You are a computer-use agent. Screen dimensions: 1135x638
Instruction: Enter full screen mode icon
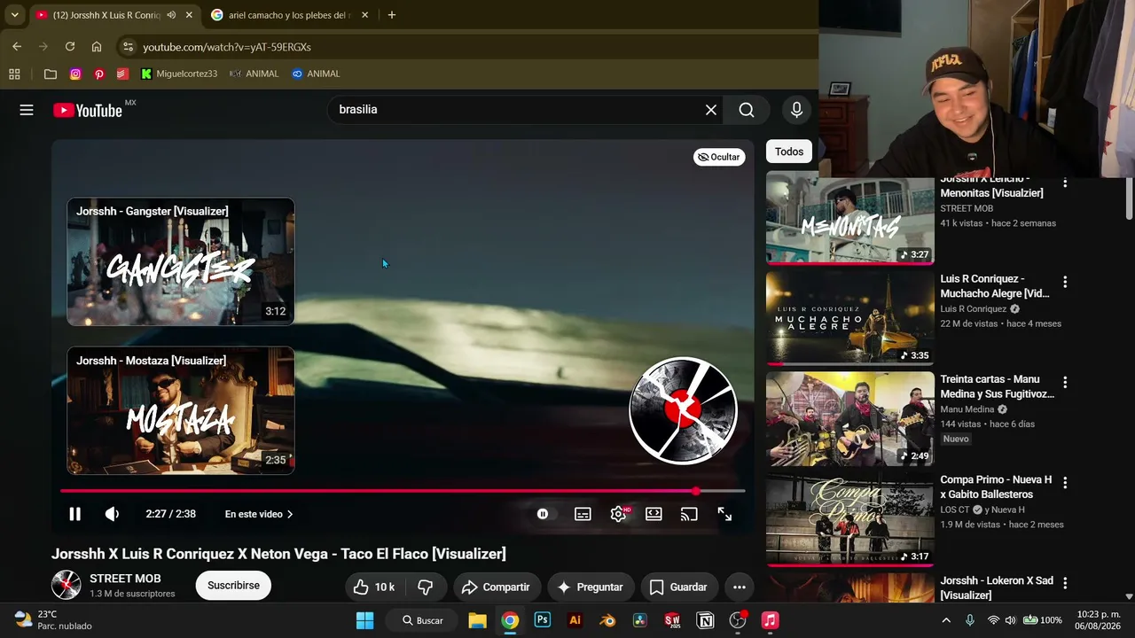pyautogui.click(x=724, y=514)
